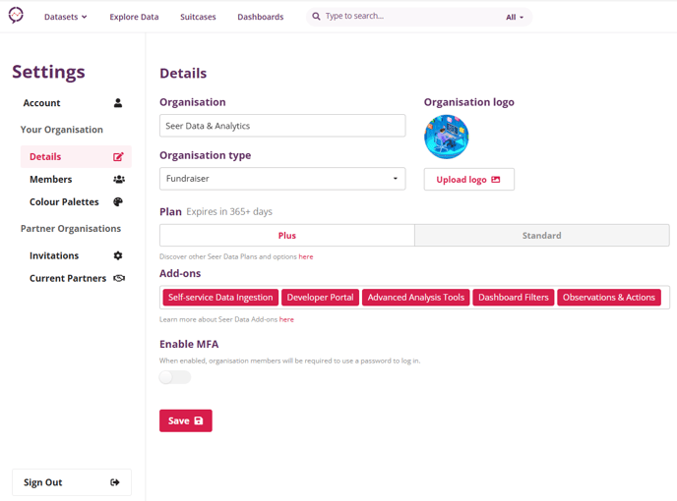
Task: Click the Invitations gear icon
Action: coord(118,255)
